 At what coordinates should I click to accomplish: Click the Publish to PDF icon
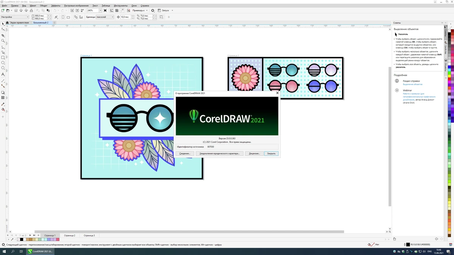pyautogui.click(x=82, y=11)
